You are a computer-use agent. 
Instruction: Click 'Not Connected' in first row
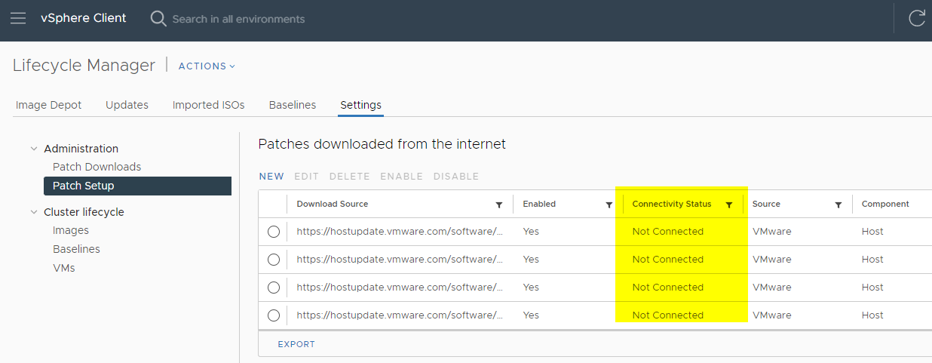tap(668, 232)
